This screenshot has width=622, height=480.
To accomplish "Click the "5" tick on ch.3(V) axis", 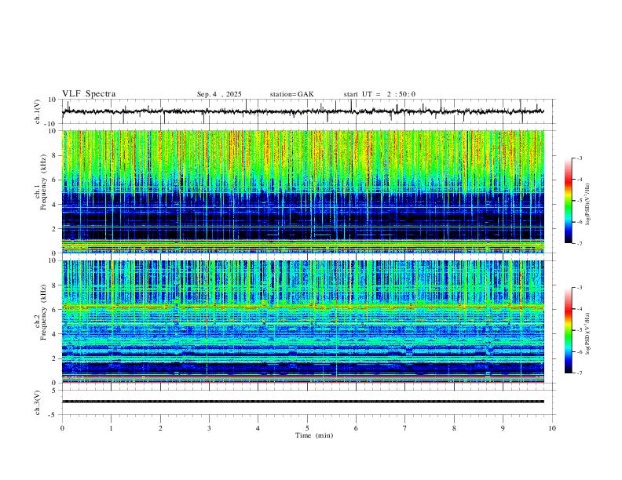I will point(54,390).
